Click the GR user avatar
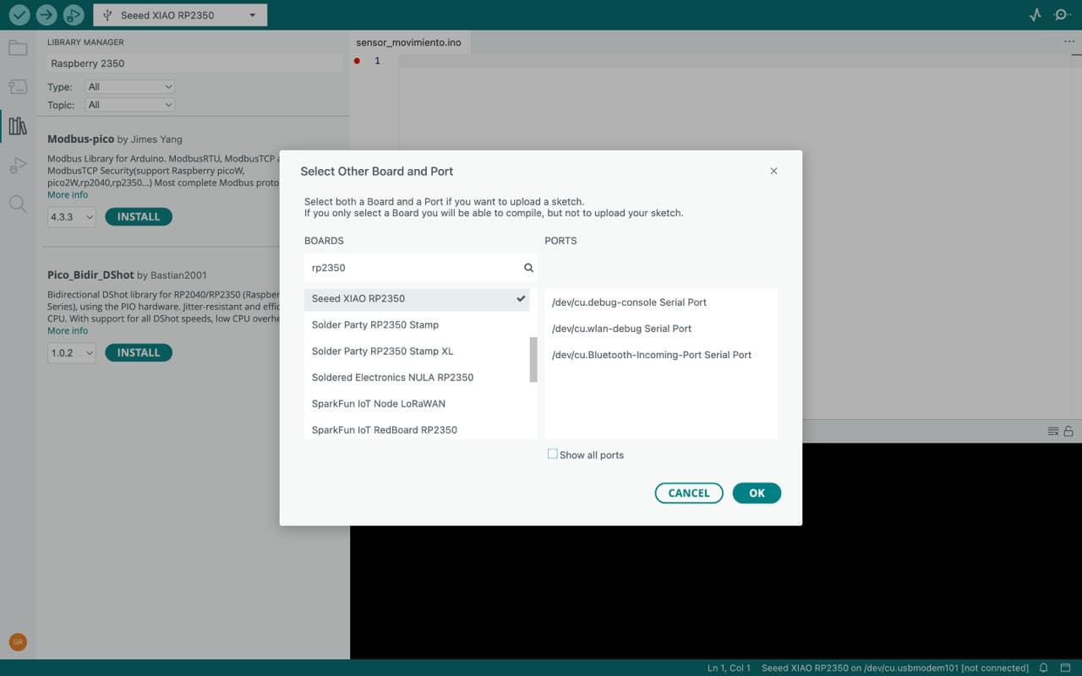The width and height of the screenshot is (1082, 676). (x=18, y=642)
